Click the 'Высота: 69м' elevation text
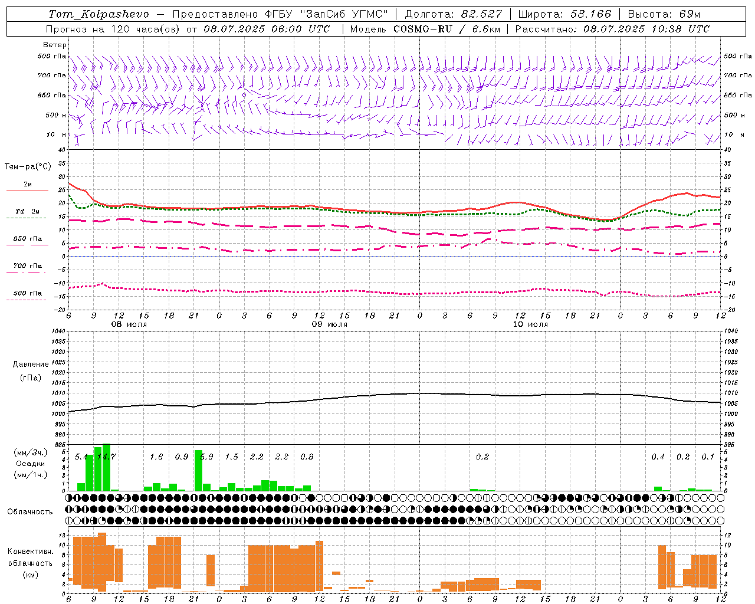The height and width of the screenshot is (604, 755). 664,14
